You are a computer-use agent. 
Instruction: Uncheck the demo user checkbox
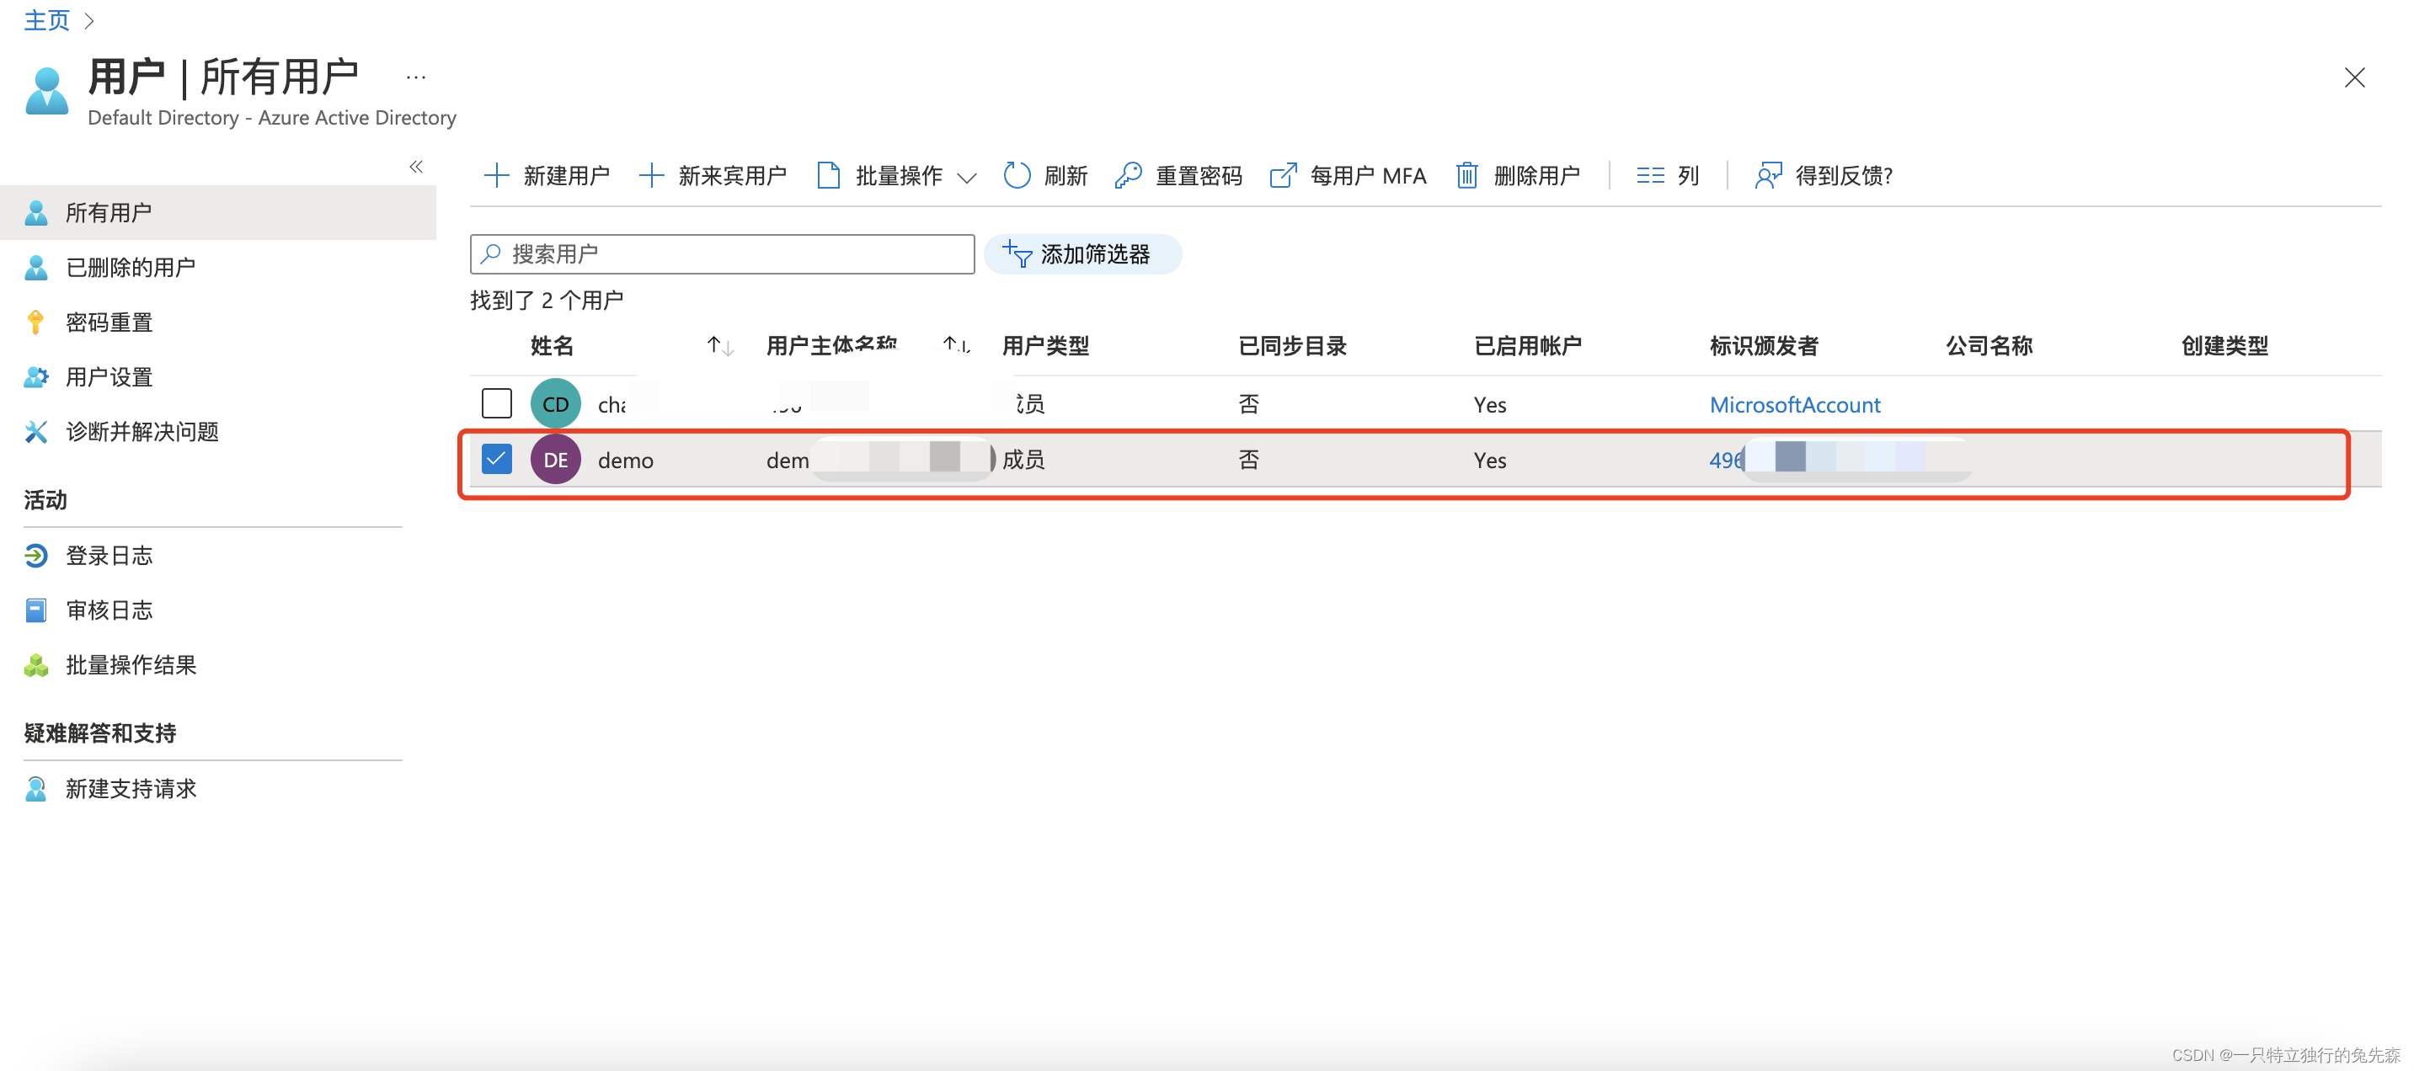coord(497,459)
